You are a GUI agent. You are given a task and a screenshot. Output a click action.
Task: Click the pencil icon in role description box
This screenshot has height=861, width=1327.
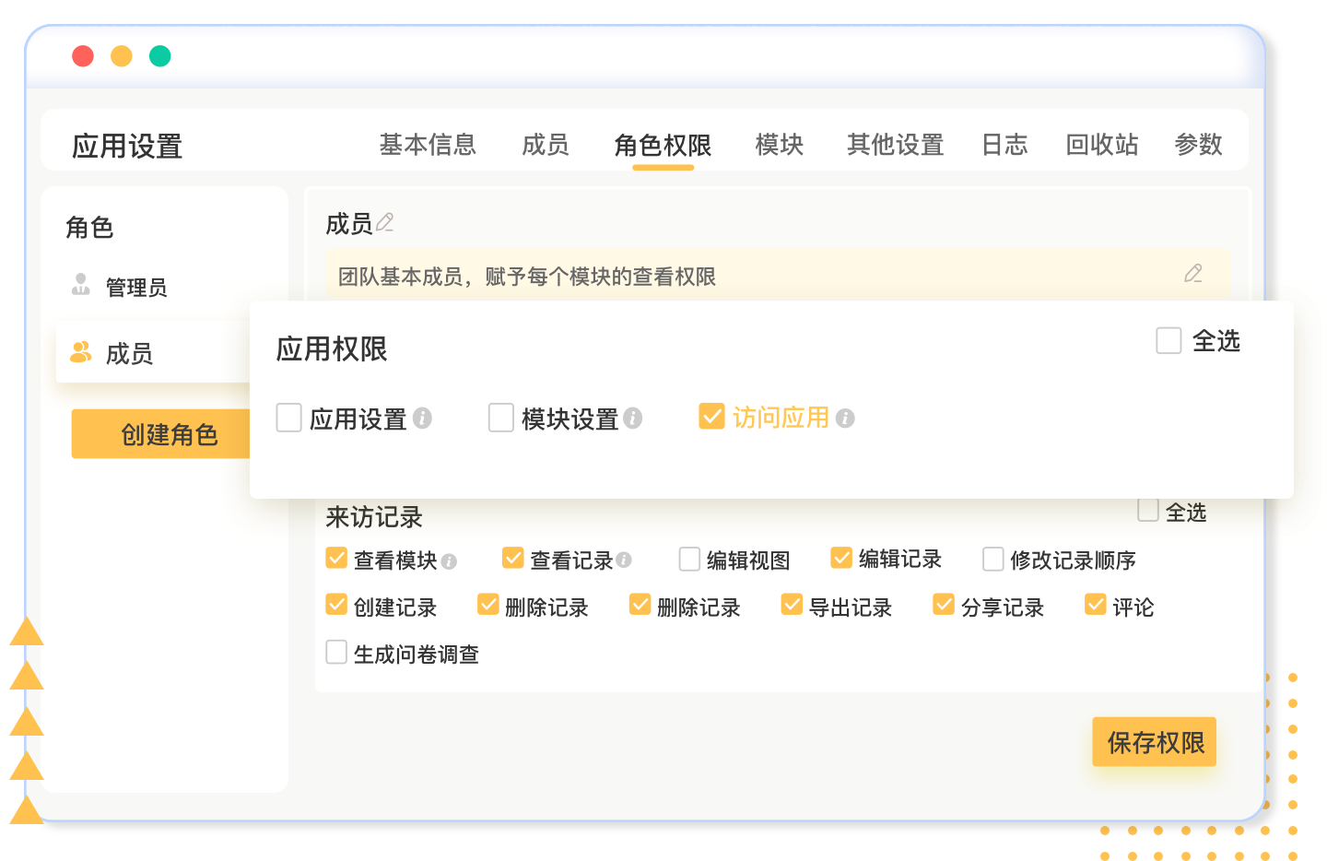click(x=1192, y=274)
